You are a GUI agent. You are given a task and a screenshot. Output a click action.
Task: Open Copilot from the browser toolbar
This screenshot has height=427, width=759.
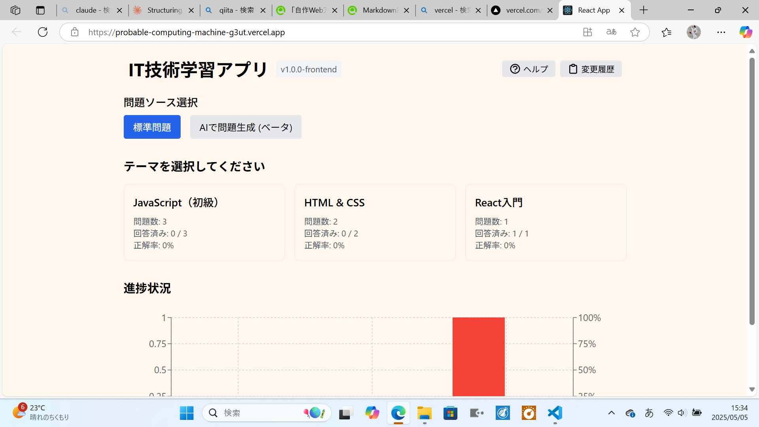point(746,32)
